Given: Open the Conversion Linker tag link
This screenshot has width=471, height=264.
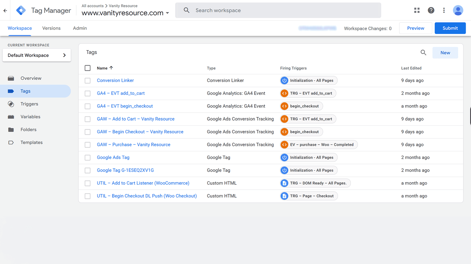Looking at the screenshot, I should 115,80.
